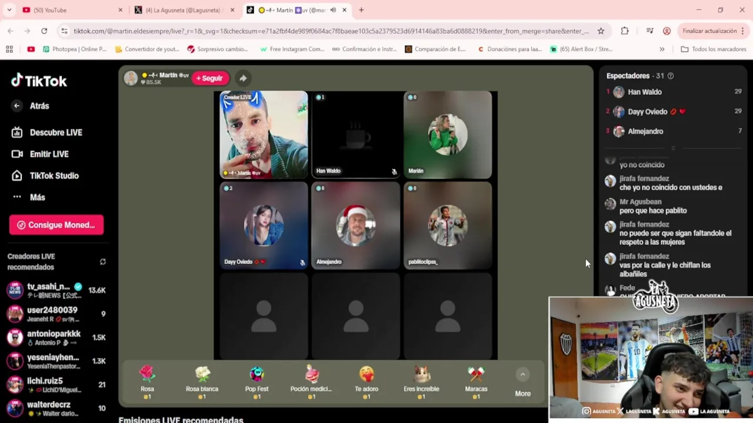Click Mr Agusbean chat username
The width and height of the screenshot is (753, 423).
tap(640, 202)
